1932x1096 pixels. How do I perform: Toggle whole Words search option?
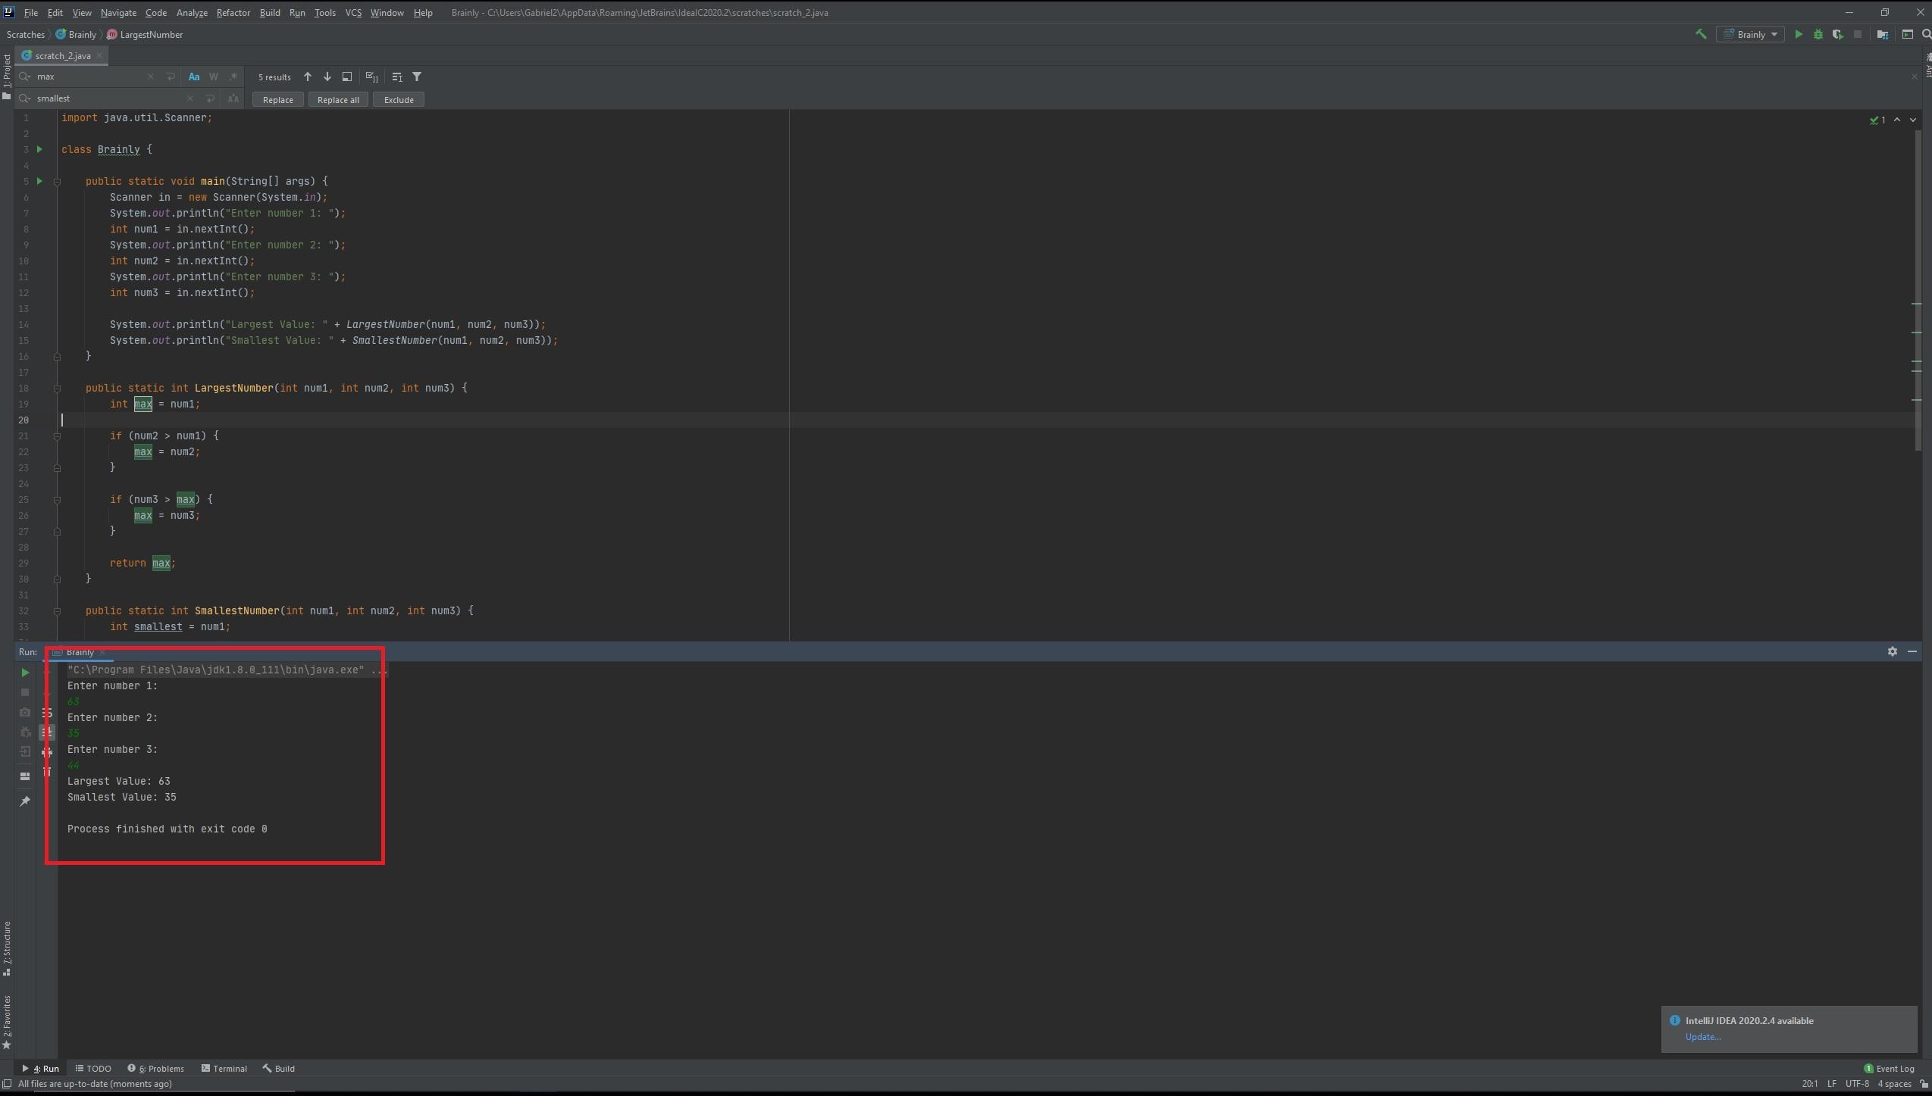pos(214,77)
